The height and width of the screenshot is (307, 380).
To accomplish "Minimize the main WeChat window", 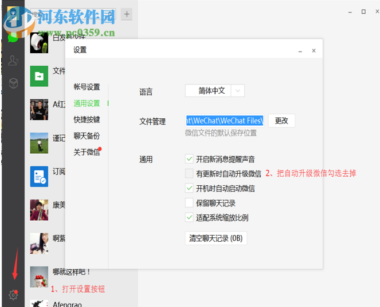I will pos(350,12).
